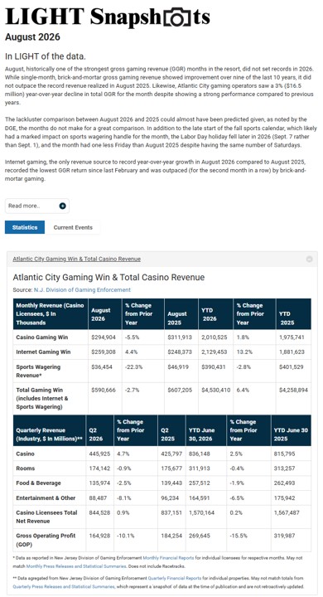The image size is (323, 597).
Task: Click the 2,129,453 YTD 2026 internet value
Action: click(215, 352)
